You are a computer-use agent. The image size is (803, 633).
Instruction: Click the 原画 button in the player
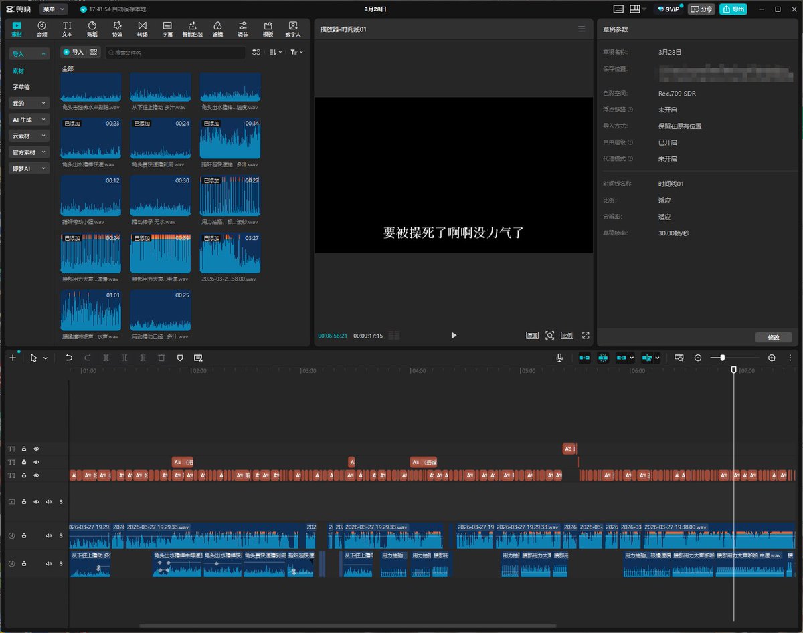532,335
